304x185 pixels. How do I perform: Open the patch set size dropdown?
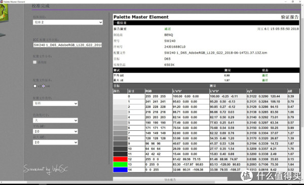tap(55, 121)
